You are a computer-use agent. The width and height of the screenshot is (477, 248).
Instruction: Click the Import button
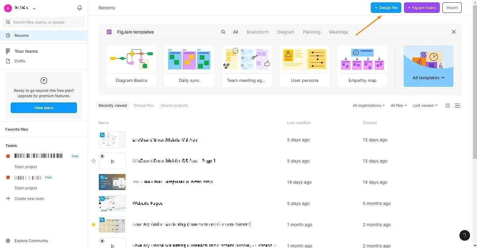coord(452,8)
